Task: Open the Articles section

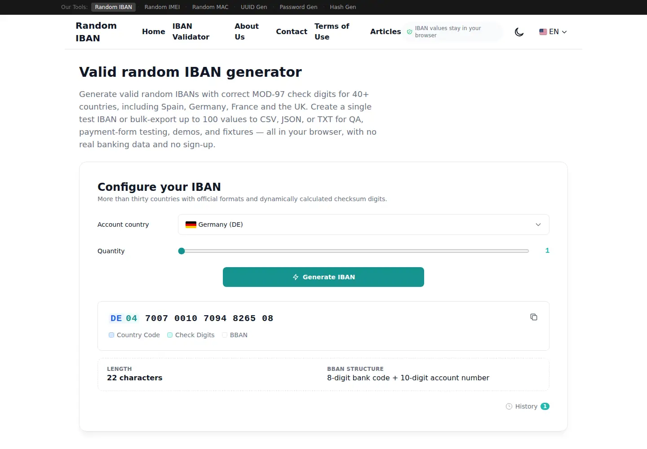Action: [x=386, y=31]
